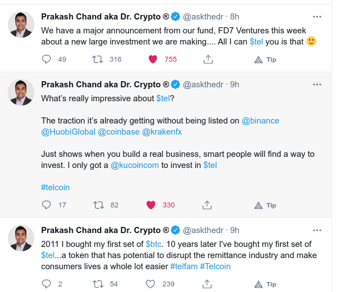Unlike the tweet with 755 likes
Image resolution: width=343 pixels, height=292 pixels.
pyautogui.click(x=153, y=60)
